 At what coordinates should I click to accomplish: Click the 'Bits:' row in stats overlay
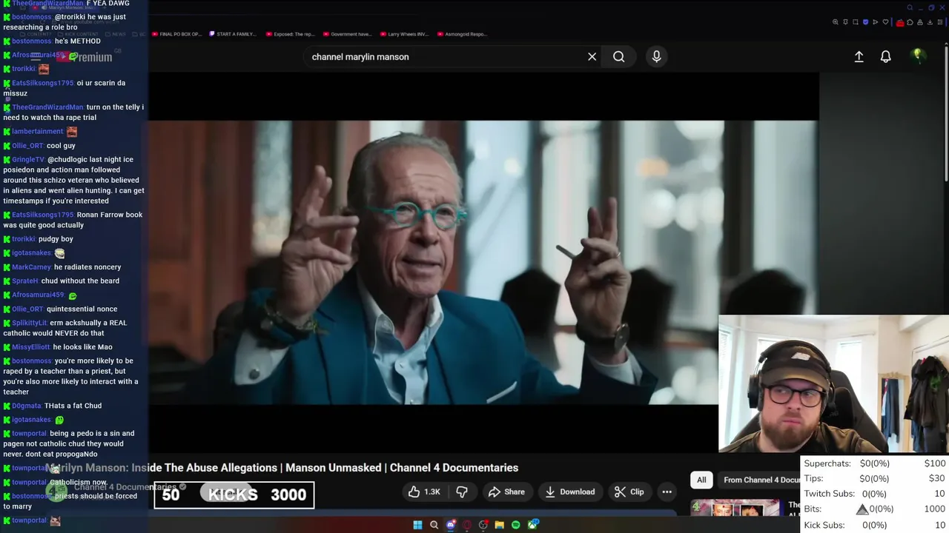click(x=875, y=509)
